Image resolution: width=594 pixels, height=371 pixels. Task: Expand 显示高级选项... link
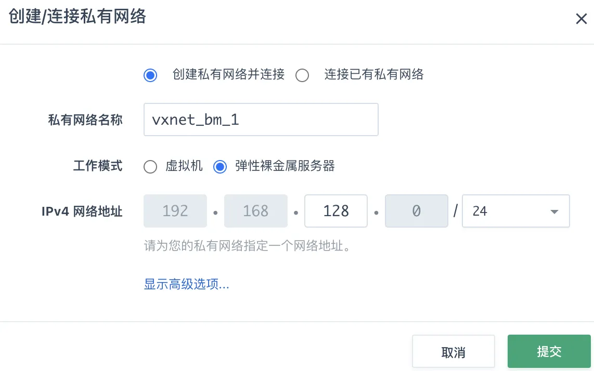[187, 284]
